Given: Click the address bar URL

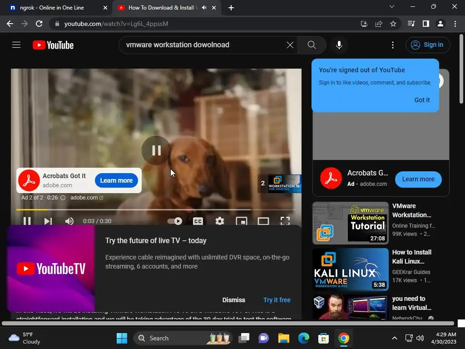Looking at the screenshot, I should pyautogui.click(x=116, y=24).
